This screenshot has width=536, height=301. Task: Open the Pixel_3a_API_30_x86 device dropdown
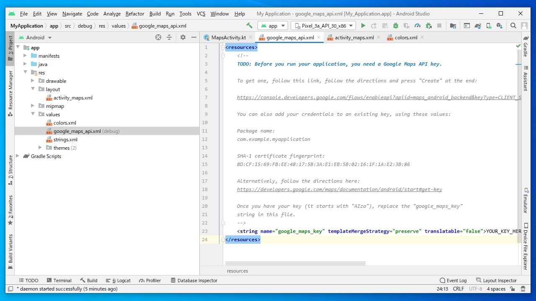pyautogui.click(x=323, y=26)
